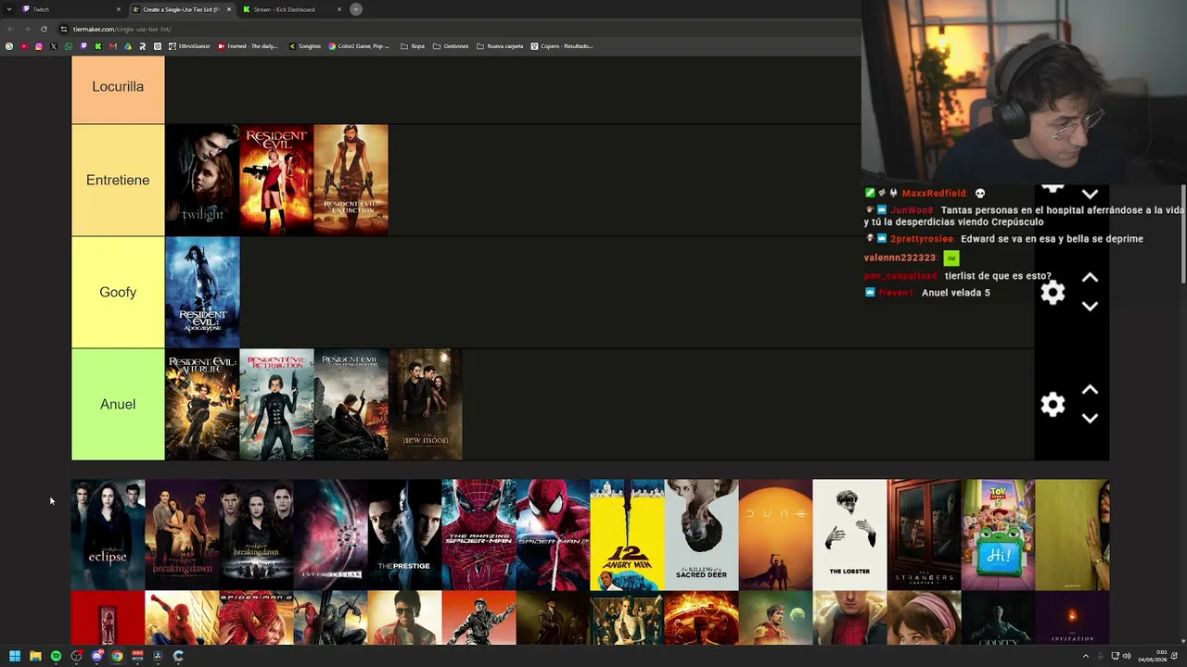Close the Twitch browser tab
The height and width of the screenshot is (667, 1187).
[x=119, y=9]
